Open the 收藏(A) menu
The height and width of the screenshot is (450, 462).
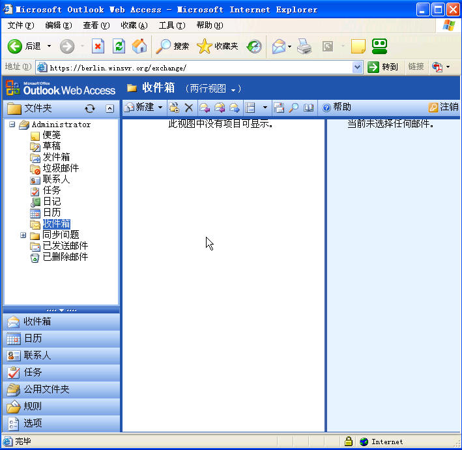point(134,25)
